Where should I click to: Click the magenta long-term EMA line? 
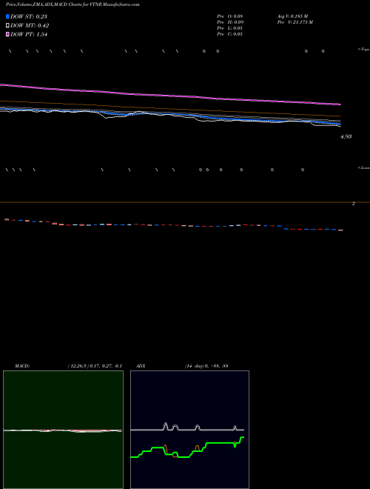170,95
